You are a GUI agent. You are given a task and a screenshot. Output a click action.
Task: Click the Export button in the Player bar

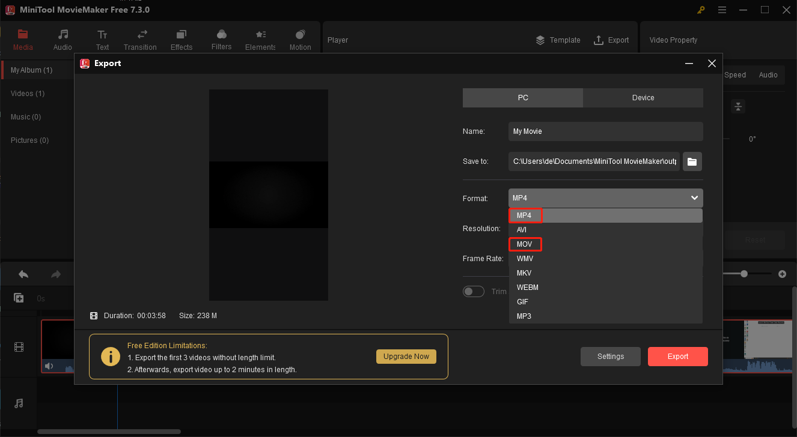(611, 40)
